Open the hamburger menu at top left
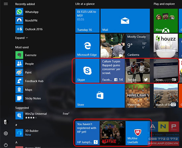The width and height of the screenshot is (182, 148). [6, 4]
